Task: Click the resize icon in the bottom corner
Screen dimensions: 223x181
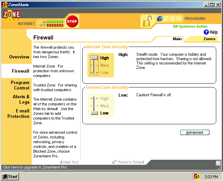Action: coord(218,163)
